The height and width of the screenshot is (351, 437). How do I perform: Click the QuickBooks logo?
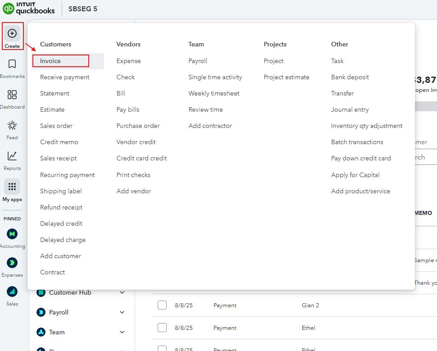click(29, 9)
